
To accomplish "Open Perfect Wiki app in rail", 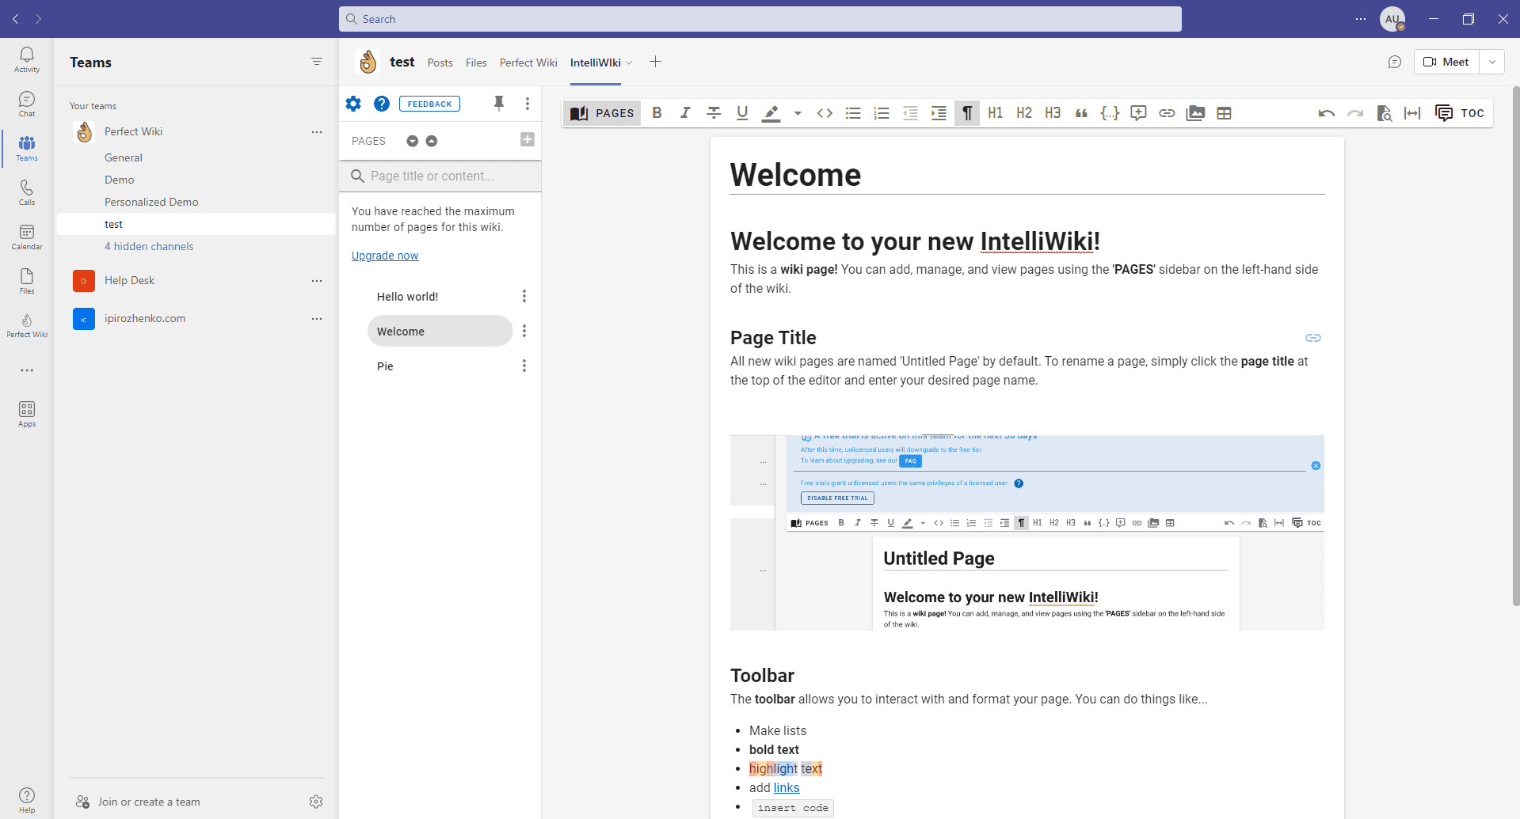I will [x=27, y=325].
